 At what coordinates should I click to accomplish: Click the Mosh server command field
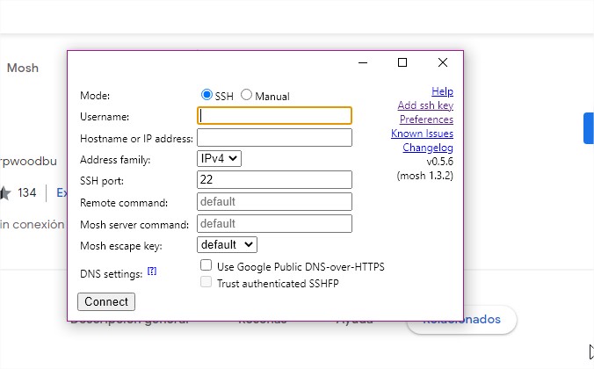coord(274,223)
